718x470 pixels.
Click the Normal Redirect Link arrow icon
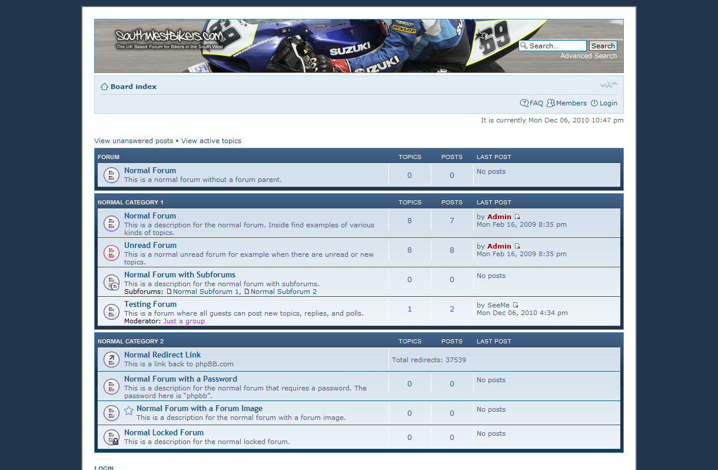point(111,359)
